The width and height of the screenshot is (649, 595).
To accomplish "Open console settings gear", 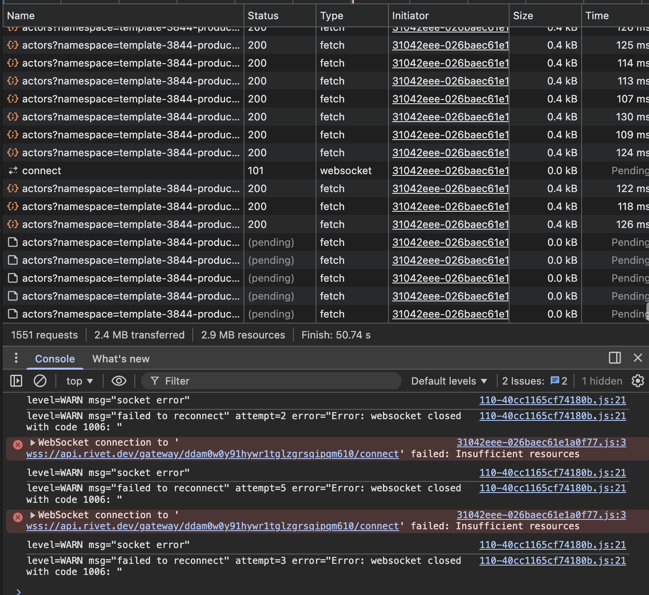I will pyautogui.click(x=637, y=381).
